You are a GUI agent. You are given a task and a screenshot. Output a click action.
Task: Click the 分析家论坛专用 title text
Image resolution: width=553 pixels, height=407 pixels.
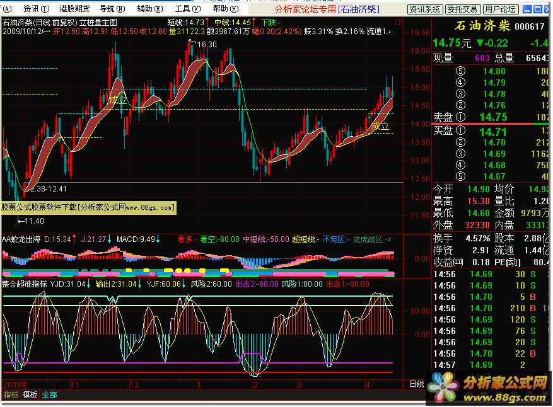[305, 9]
